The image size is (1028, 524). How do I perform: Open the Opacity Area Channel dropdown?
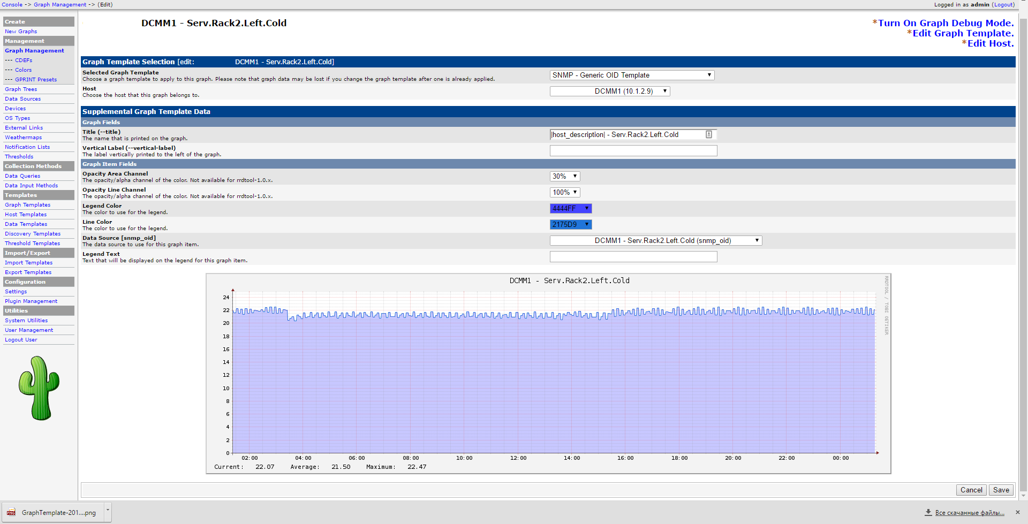click(565, 177)
